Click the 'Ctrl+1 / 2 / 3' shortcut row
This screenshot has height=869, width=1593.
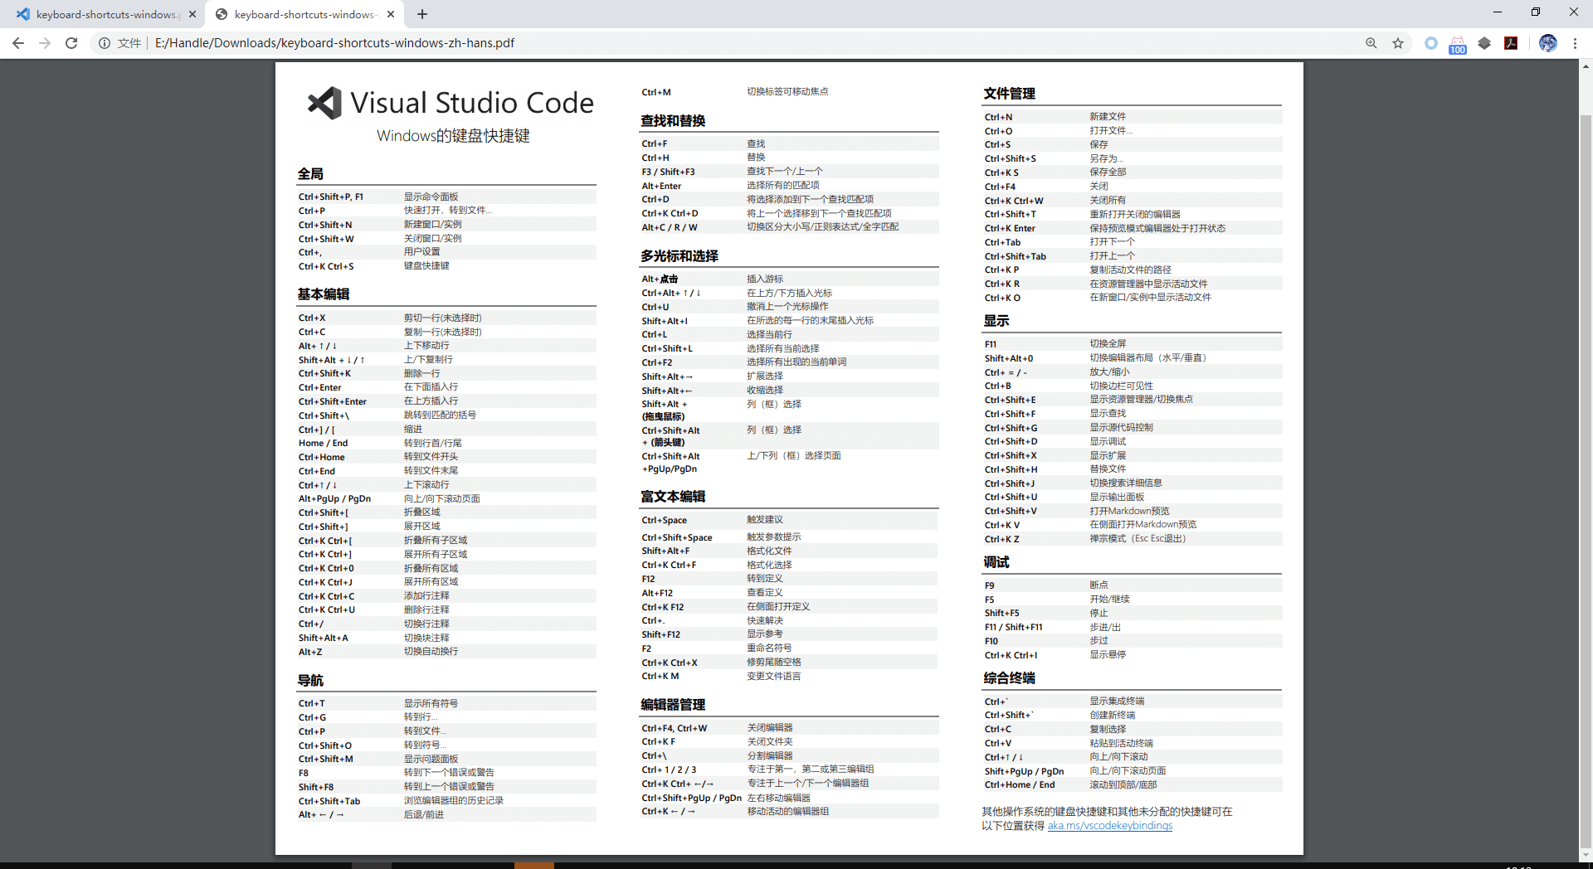tap(789, 769)
